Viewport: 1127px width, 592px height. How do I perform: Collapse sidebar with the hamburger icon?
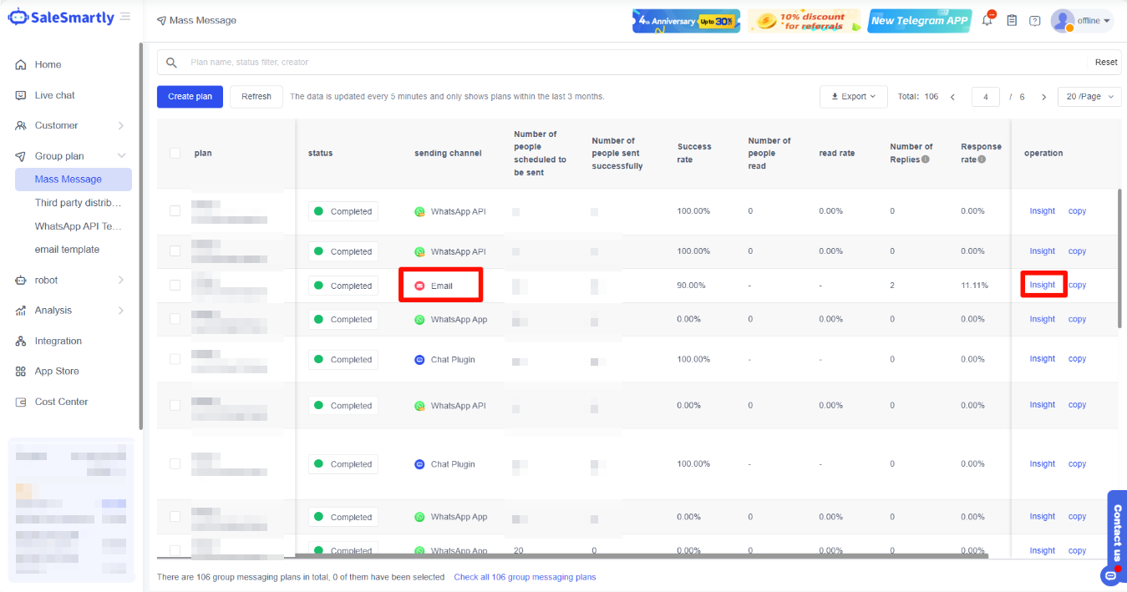[125, 17]
